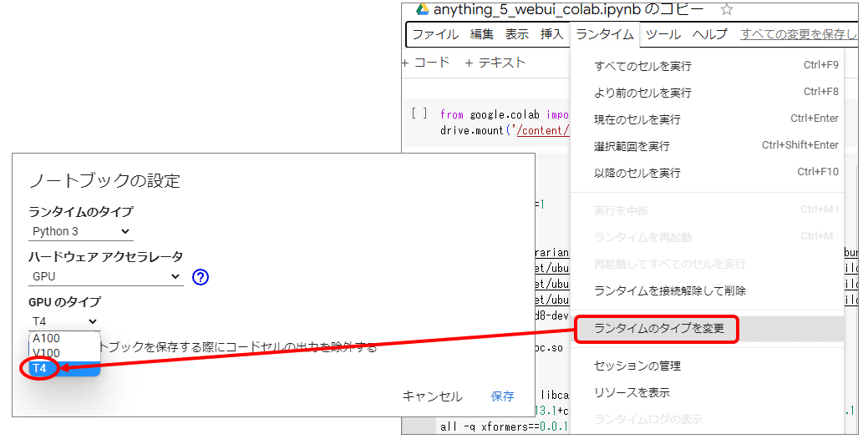This screenshot has height=439, width=863.
Task: Pick A100 from the GPU type list
Action: coord(64,338)
